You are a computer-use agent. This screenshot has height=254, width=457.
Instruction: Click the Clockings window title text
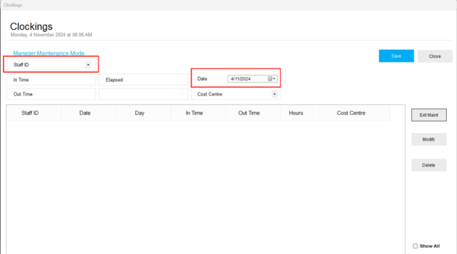coord(13,5)
